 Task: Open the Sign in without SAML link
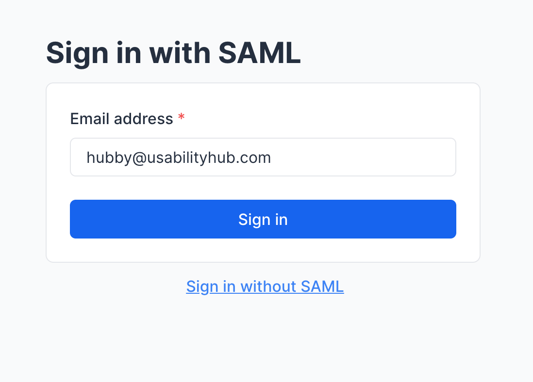pos(265,286)
